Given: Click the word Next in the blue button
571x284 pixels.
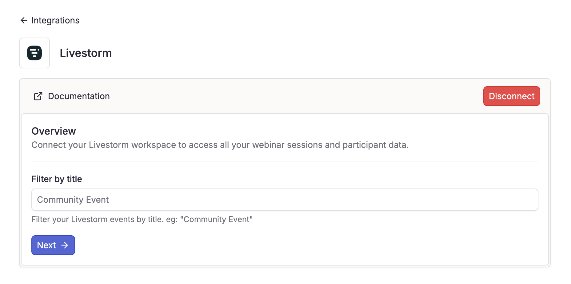Looking at the screenshot, I should 46,245.
